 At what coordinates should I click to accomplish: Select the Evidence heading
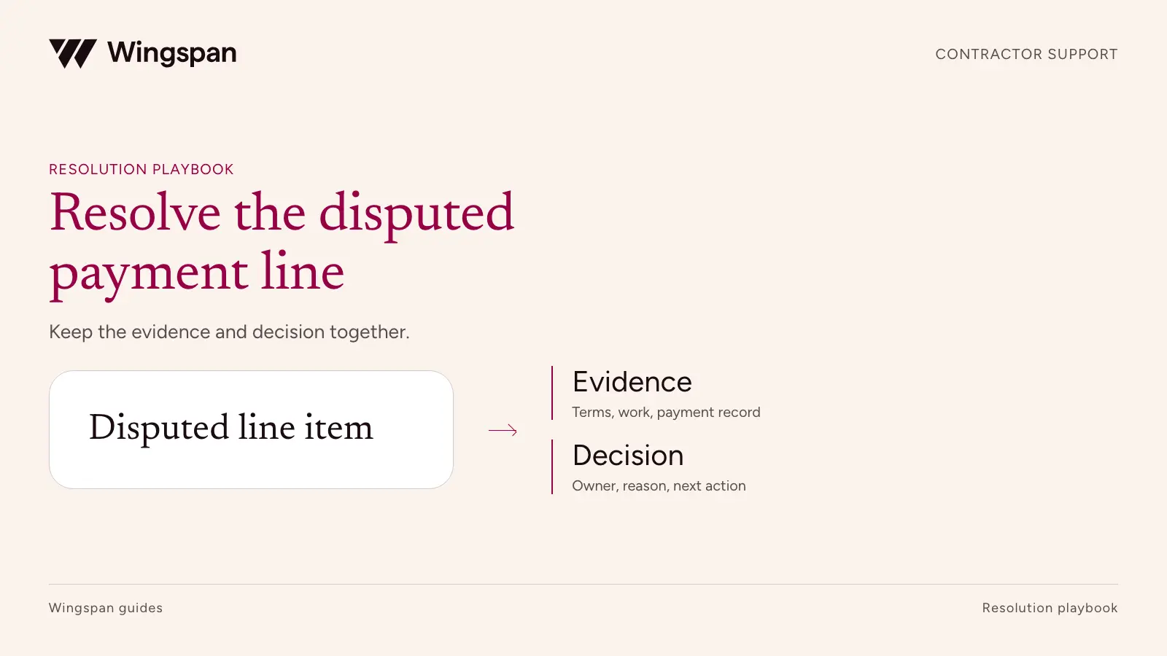point(632,382)
